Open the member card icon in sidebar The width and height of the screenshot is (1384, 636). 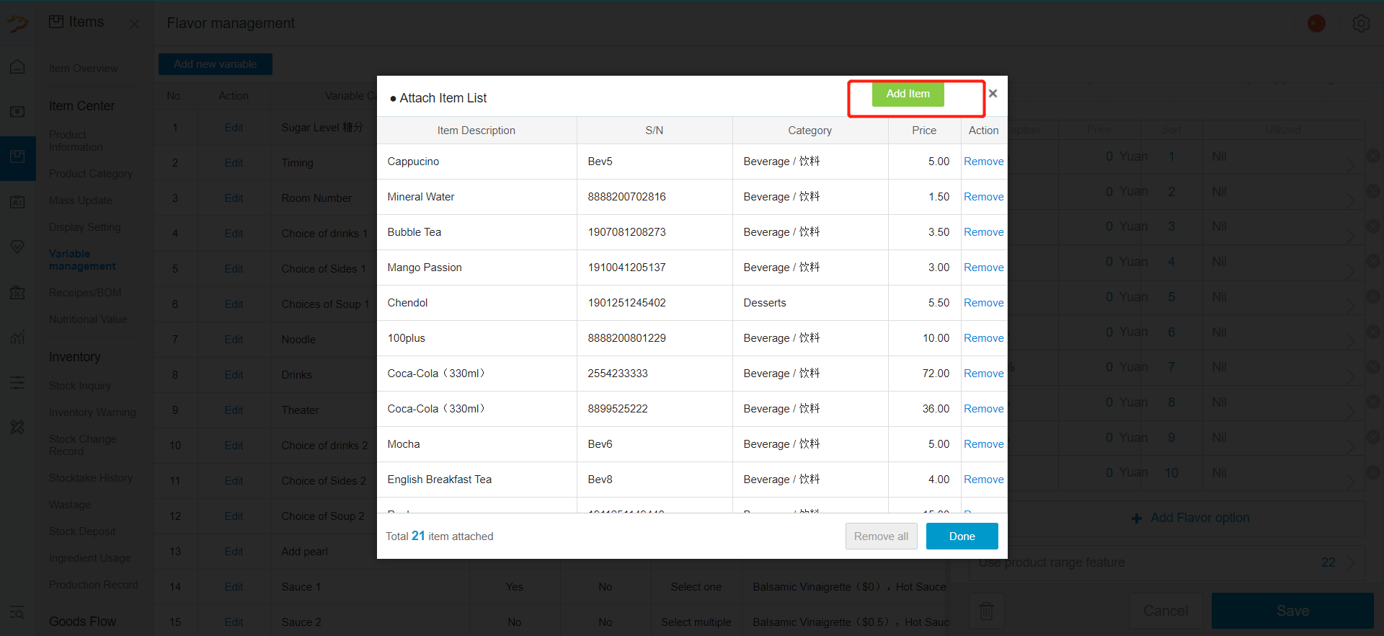coord(17,202)
